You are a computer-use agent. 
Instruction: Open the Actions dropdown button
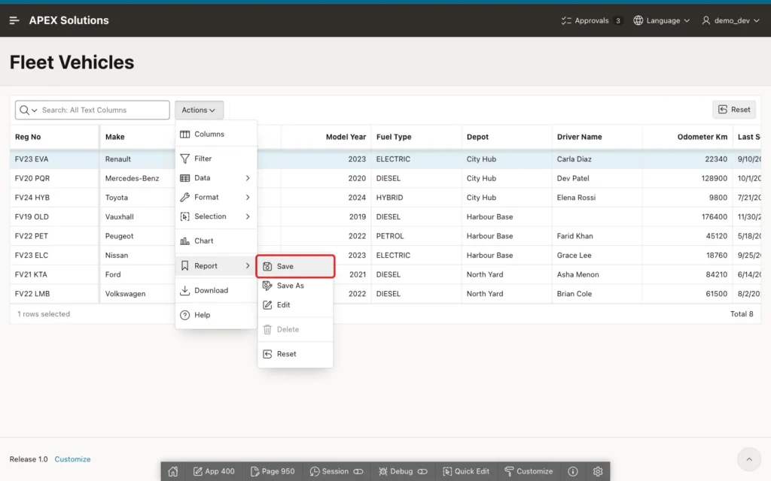tap(199, 110)
